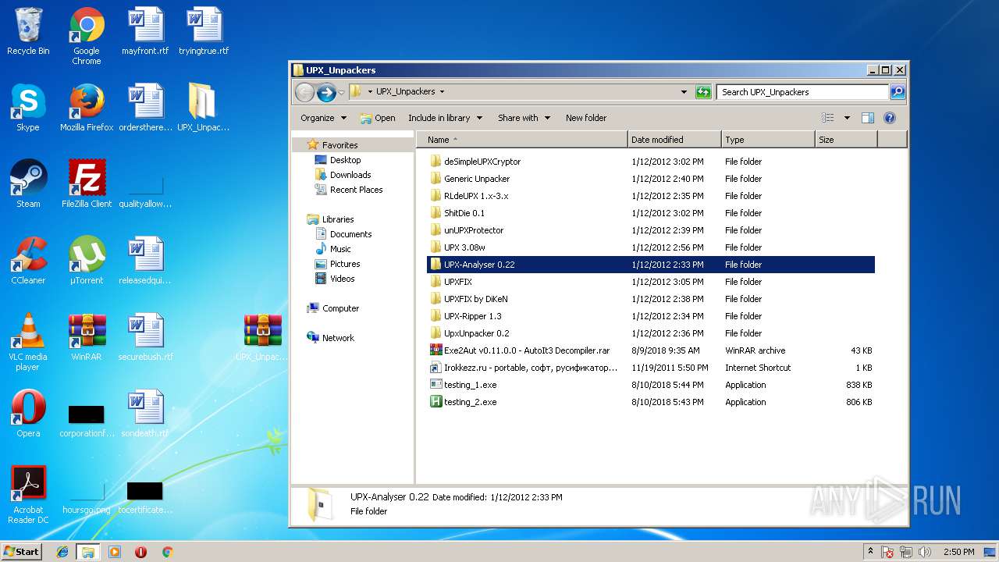Select the testing_1.exe file
The width and height of the screenshot is (999, 562).
[x=651, y=385]
